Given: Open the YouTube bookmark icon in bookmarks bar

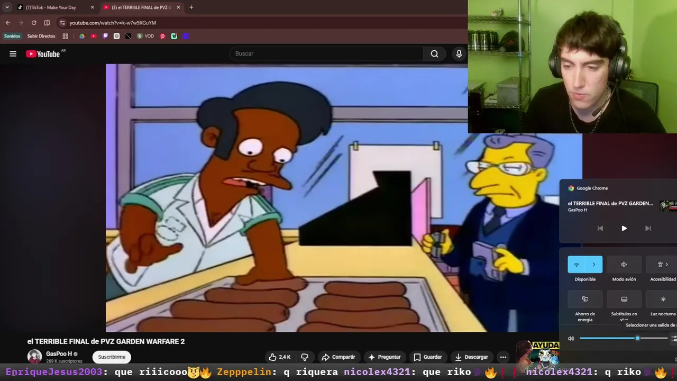Looking at the screenshot, I should click(x=94, y=36).
